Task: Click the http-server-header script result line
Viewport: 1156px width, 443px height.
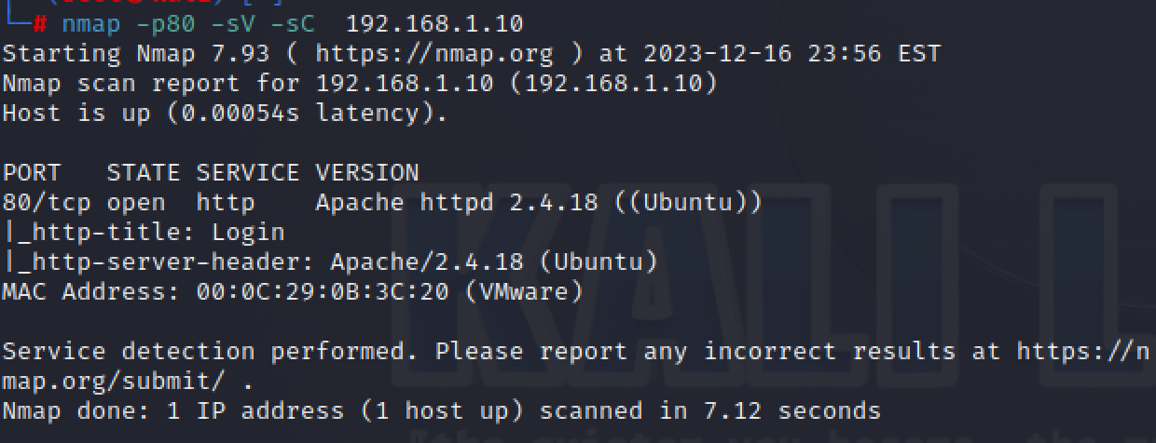Action: [330, 262]
